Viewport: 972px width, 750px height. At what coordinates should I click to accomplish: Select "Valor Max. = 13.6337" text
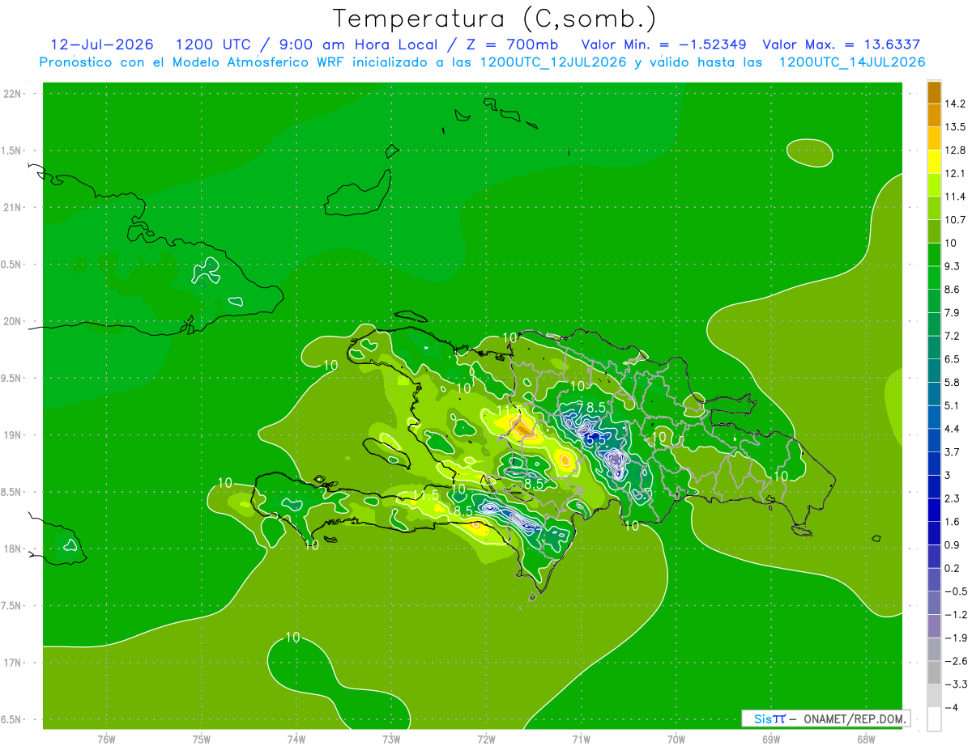[x=842, y=44]
